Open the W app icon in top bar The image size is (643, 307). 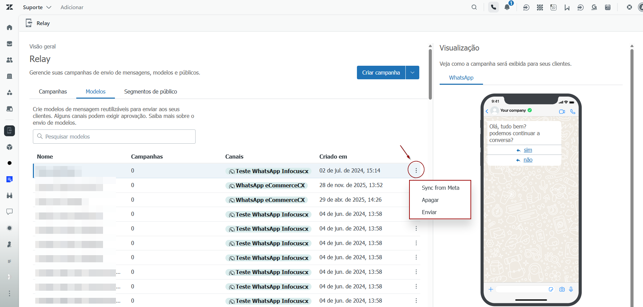(x=567, y=7)
